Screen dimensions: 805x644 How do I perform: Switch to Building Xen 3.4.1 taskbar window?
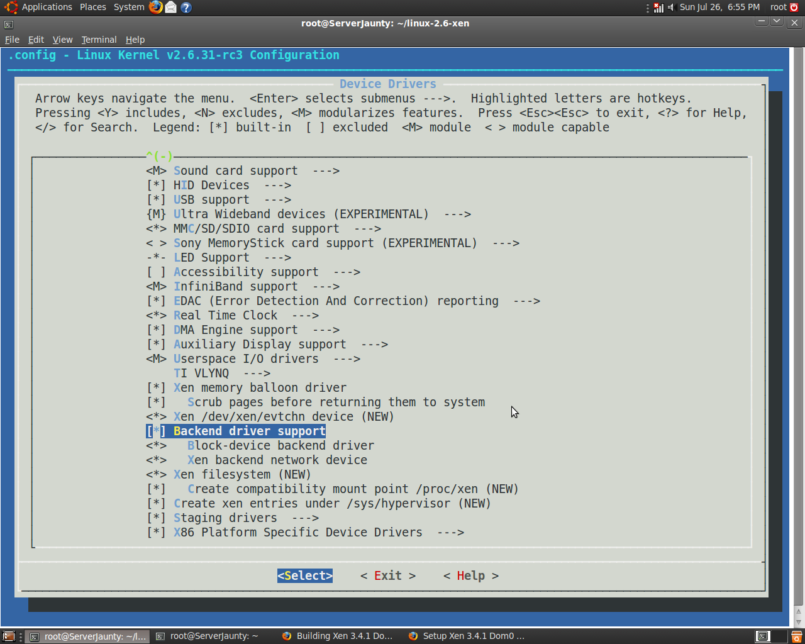pos(340,636)
